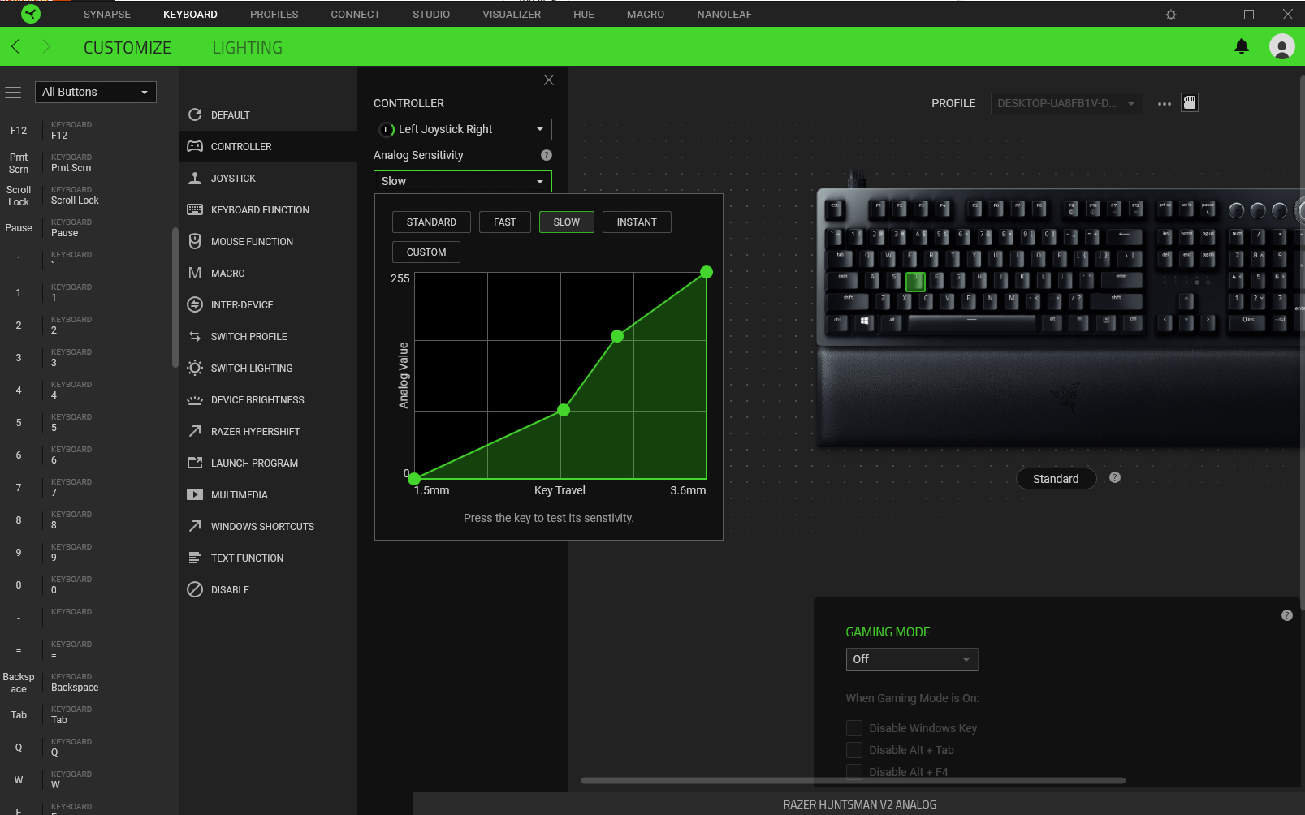Select the Mouse Function icon

pos(195,241)
